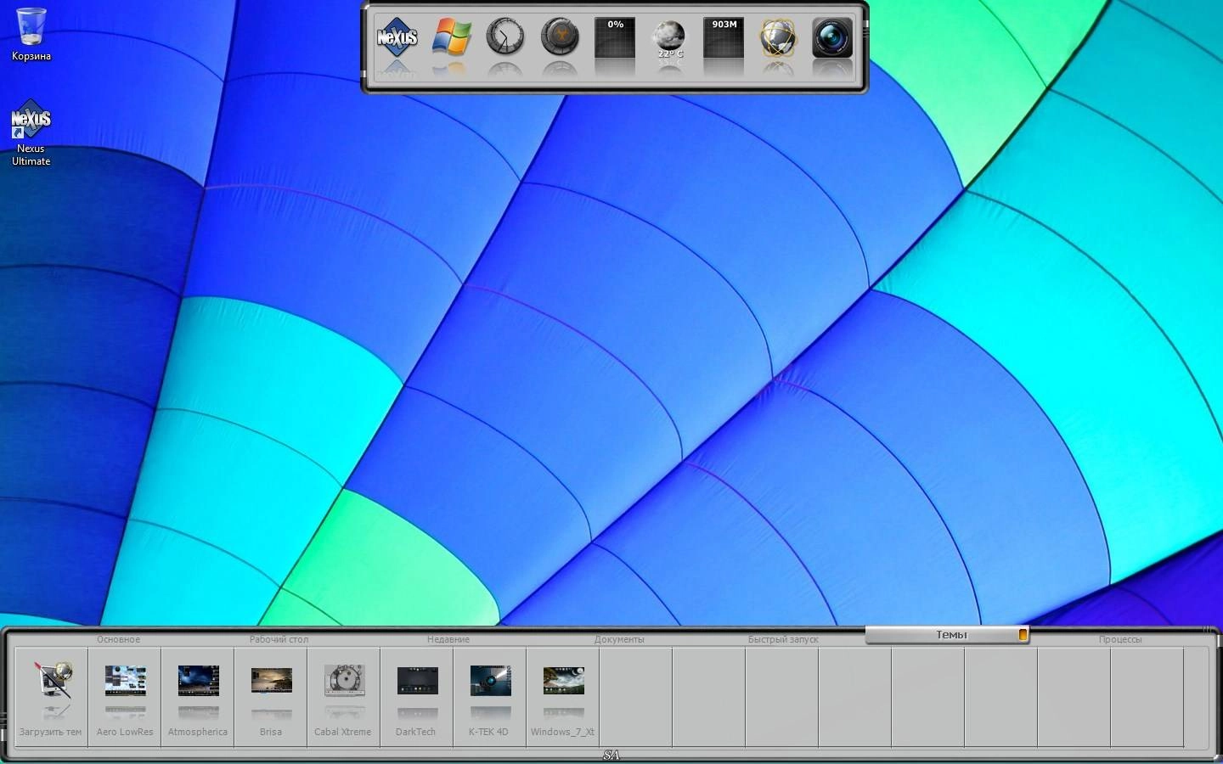This screenshot has height=764, width=1223.
Task: Click the dark round biohazard-style dock icon
Action: click(560, 37)
